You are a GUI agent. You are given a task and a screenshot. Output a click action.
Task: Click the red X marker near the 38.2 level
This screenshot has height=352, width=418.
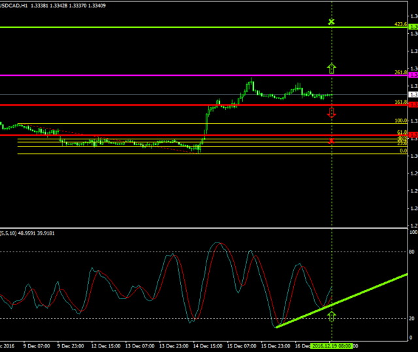coord(331,141)
